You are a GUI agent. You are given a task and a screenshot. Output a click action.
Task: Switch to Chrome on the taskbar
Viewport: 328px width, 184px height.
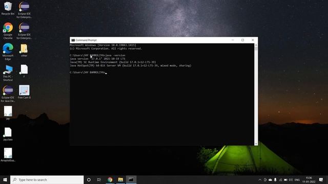[x=110, y=179]
